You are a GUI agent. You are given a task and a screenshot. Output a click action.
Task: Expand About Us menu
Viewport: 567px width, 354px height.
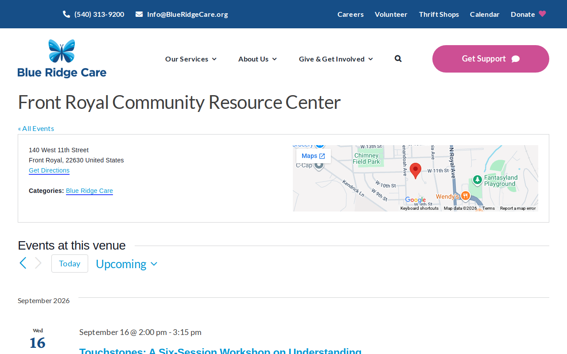coord(258,59)
